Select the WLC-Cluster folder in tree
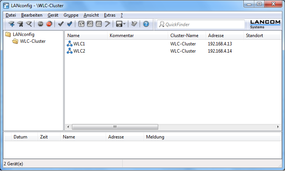The image size is (285, 171). pyautogui.click(x=33, y=41)
